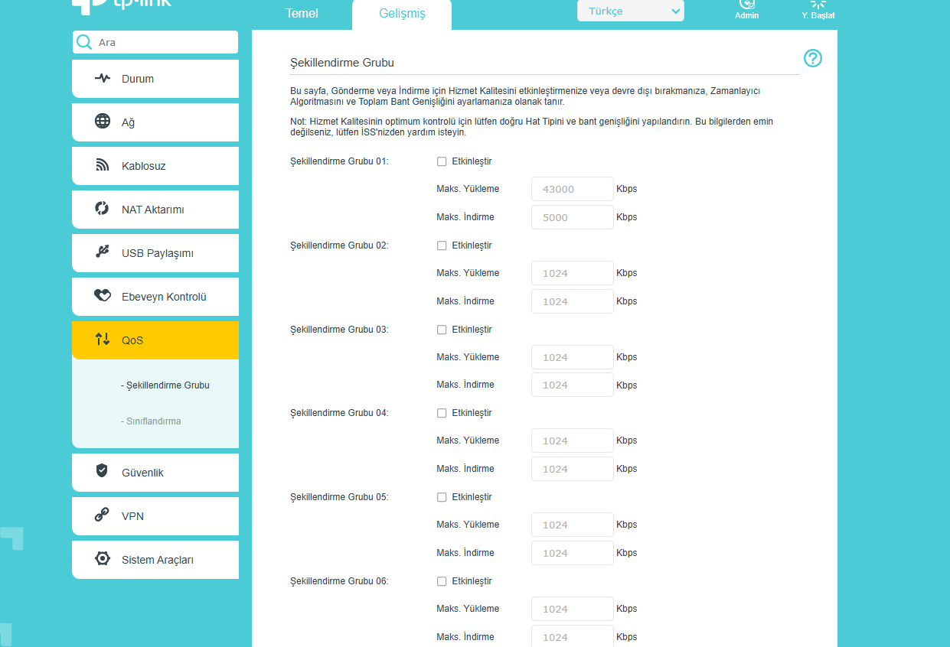Click the Şekillendirme Grubu page heading
950x647 pixels.
click(x=342, y=62)
